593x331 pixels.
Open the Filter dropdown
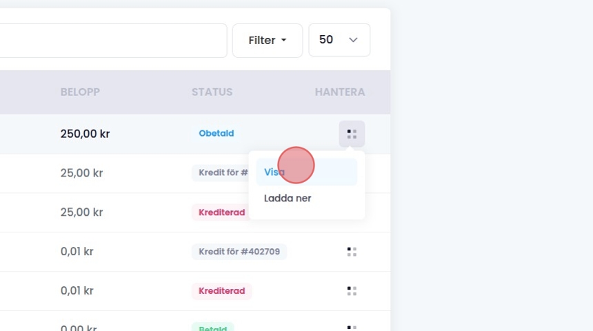click(x=268, y=41)
